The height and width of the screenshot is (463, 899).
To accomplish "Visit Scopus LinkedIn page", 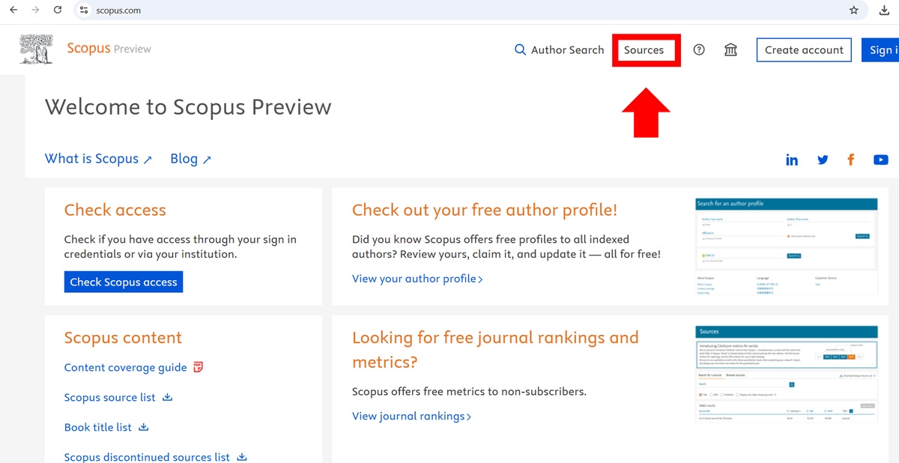I will point(792,159).
